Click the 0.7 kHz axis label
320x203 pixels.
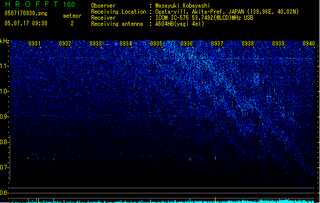(4, 167)
